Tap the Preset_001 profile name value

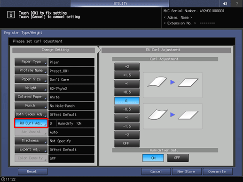pos(71,71)
